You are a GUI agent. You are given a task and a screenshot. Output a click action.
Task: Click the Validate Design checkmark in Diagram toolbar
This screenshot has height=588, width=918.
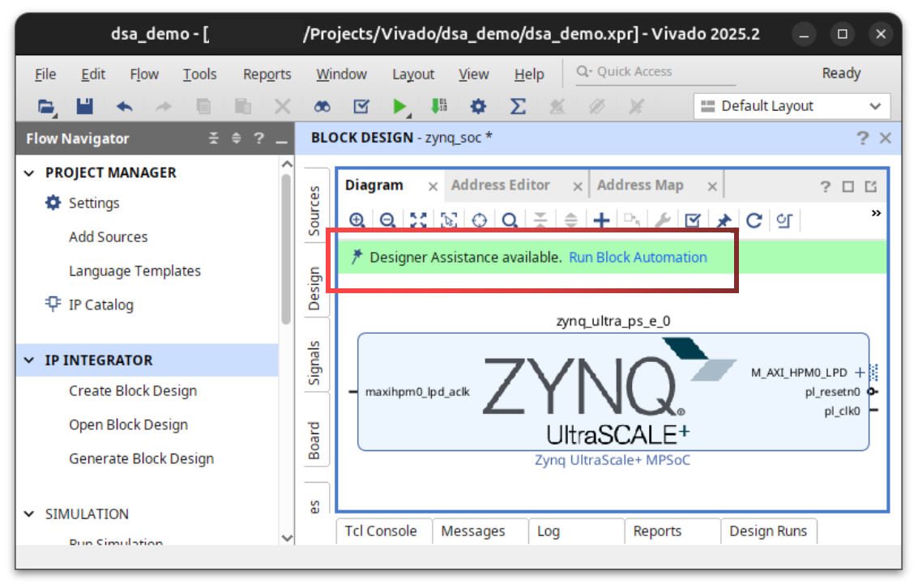[693, 220]
